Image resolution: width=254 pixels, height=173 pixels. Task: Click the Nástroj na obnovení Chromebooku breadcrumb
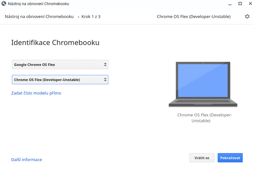[x=39, y=16]
